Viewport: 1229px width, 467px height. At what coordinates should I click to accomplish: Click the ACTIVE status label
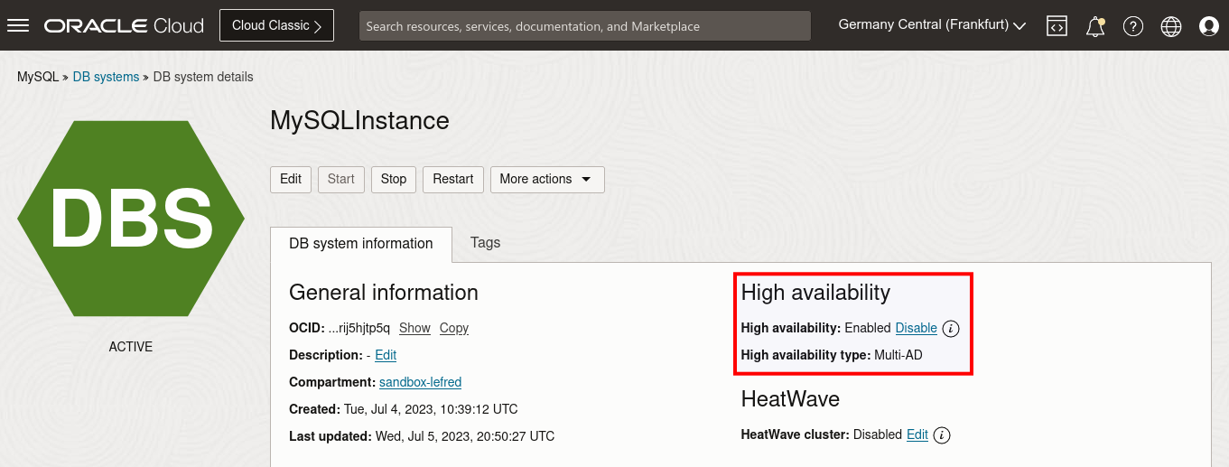tap(131, 347)
